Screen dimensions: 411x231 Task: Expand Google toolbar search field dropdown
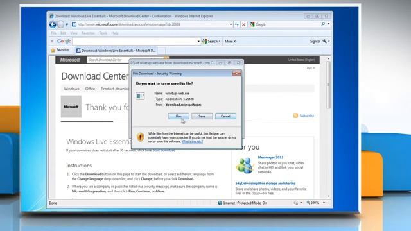coord(198,41)
